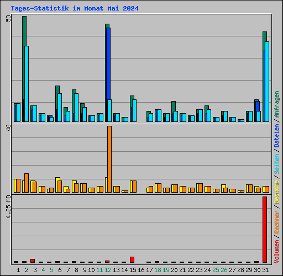
Task: Click the title Tages-Statistik im Monat Mai 2024
Action: click(x=75, y=8)
